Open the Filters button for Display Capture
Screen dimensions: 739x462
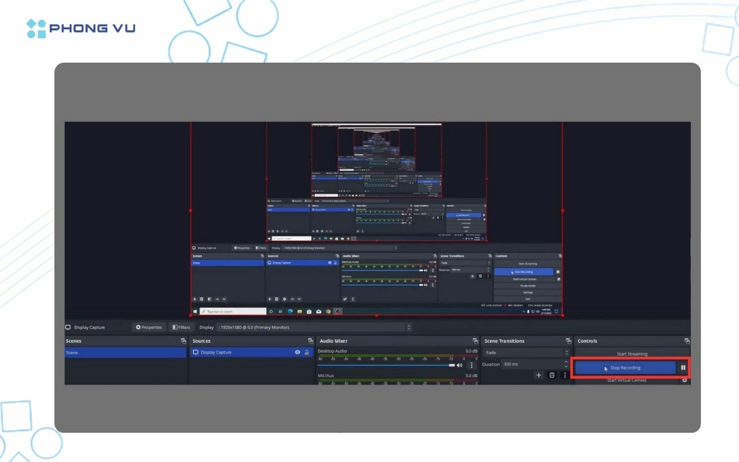tap(181, 328)
